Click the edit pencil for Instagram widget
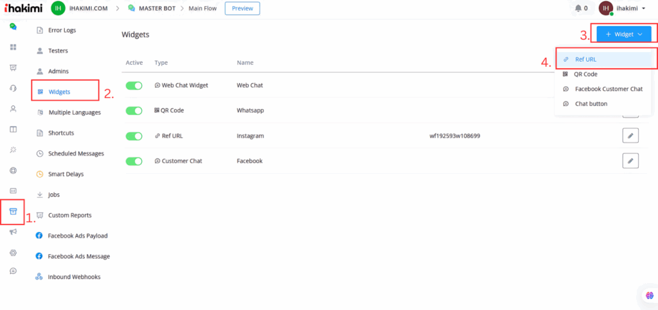658x310 pixels. tap(630, 135)
